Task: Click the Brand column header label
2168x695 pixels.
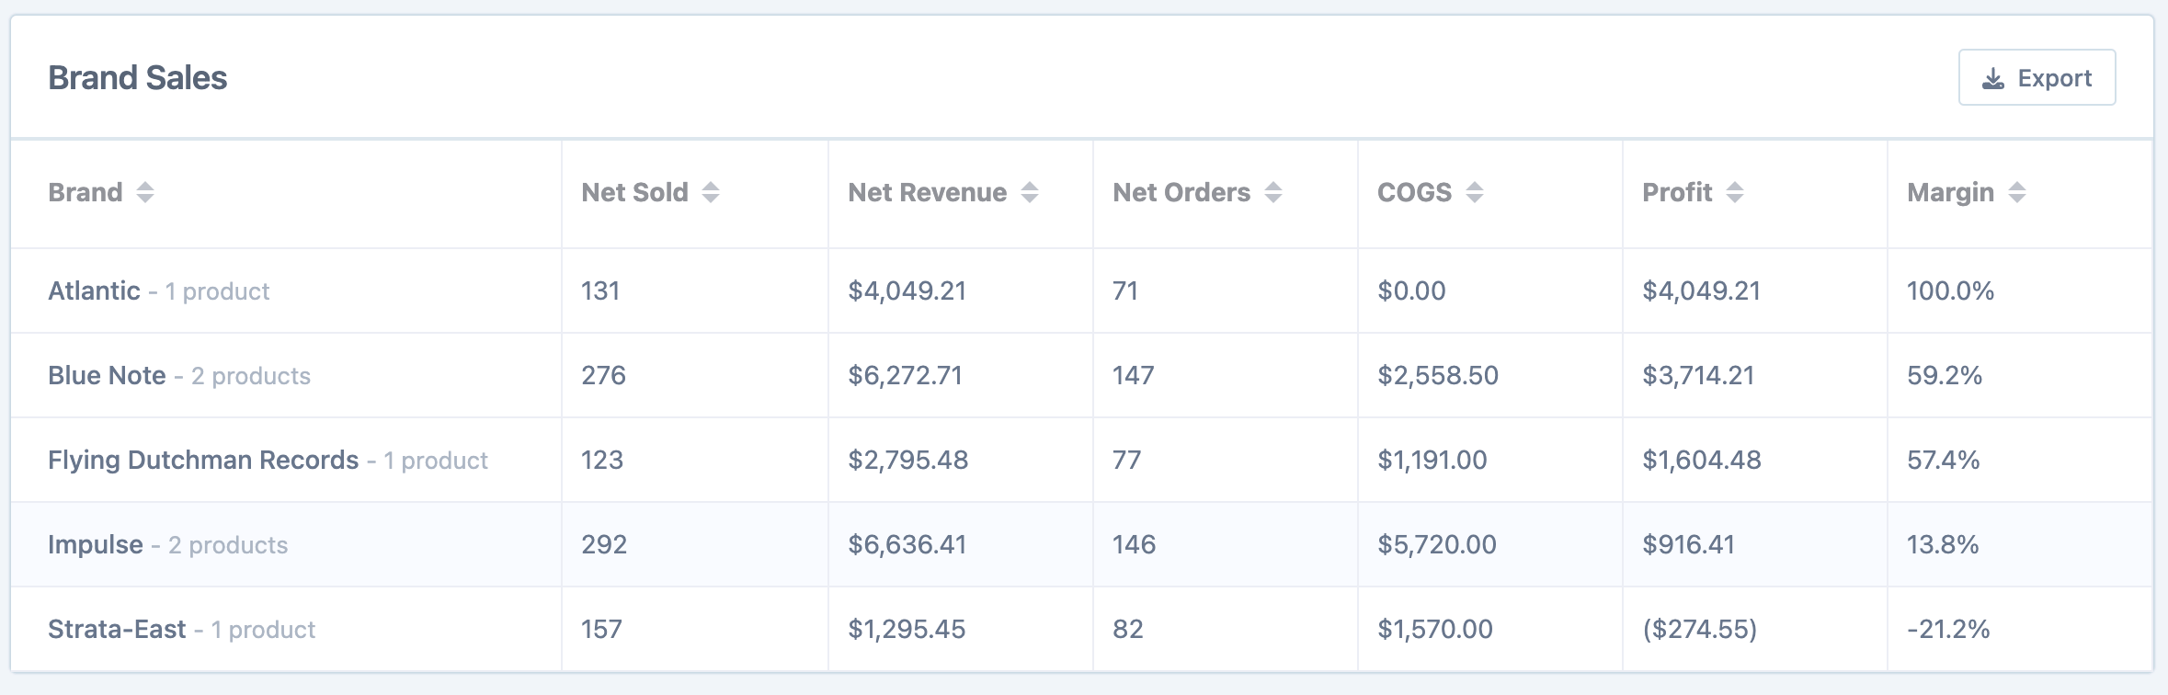Action: 85,192
